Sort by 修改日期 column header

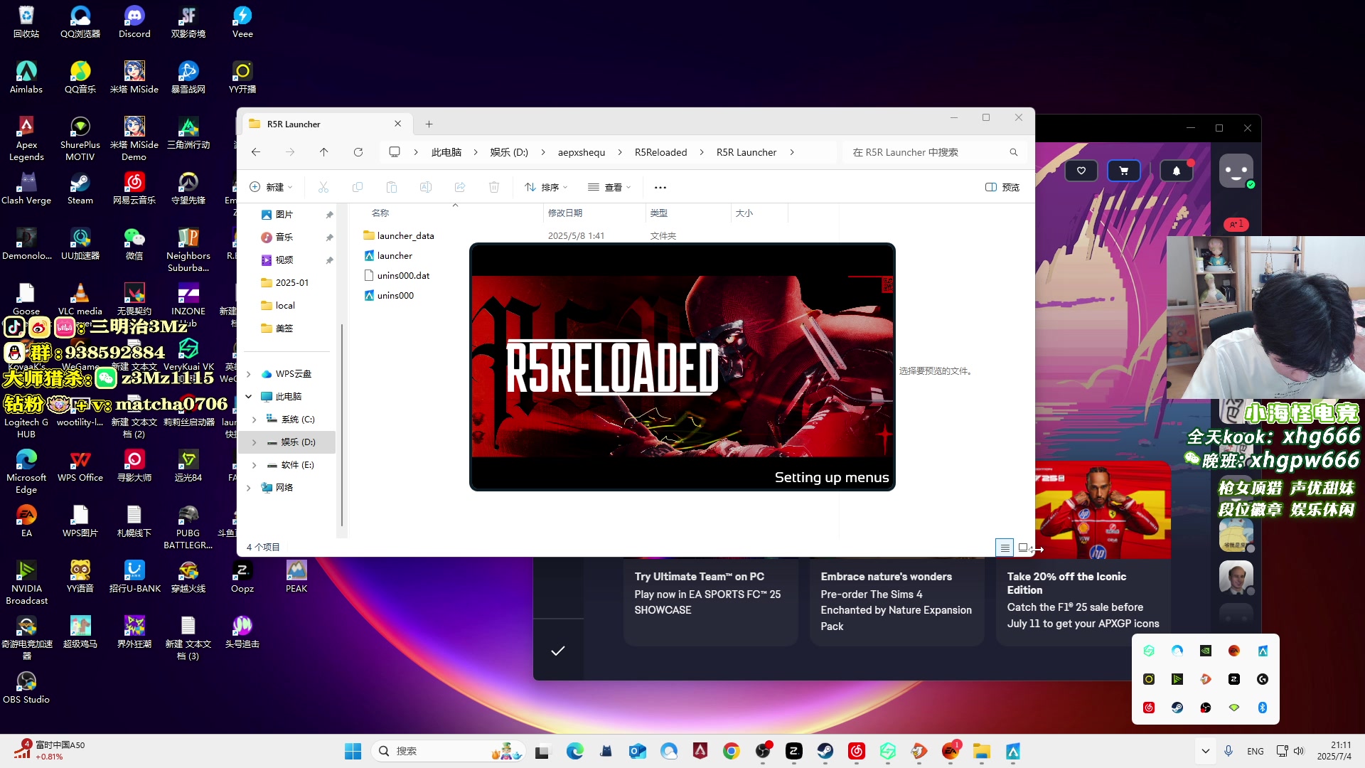tap(594, 213)
